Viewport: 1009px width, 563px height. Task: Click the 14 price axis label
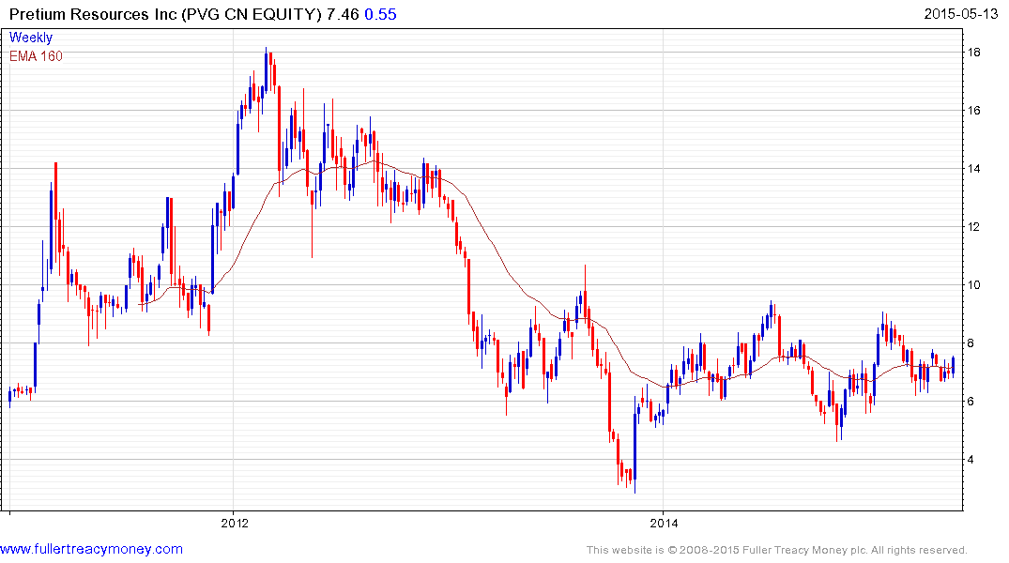973,169
